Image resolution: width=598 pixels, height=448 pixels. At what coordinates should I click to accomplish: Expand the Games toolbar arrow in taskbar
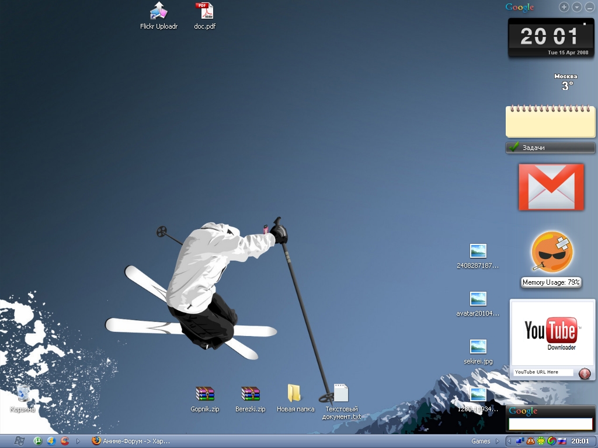(x=498, y=441)
